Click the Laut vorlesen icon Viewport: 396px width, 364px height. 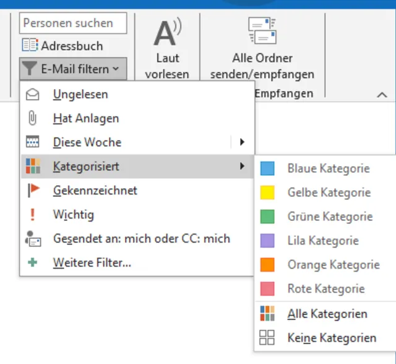[167, 33]
